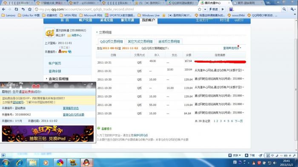This screenshot has height=167, width=298.
Task: Open 服务开通 navigation item
Action: (128, 20)
